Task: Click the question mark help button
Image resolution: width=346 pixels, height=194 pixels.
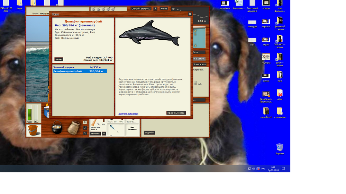Action: coord(155,9)
